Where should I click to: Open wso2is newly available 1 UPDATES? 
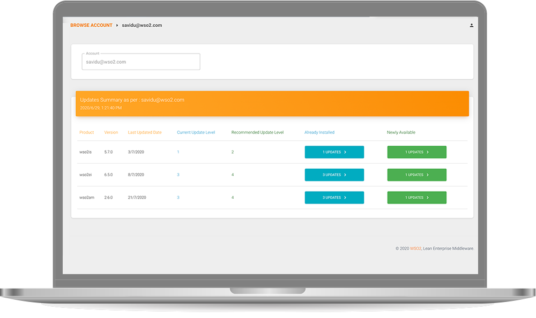416,152
